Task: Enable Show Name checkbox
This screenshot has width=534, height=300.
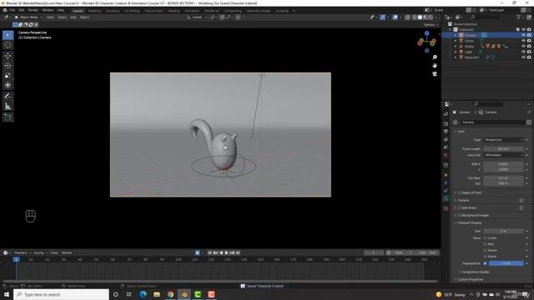Action: pos(485,257)
